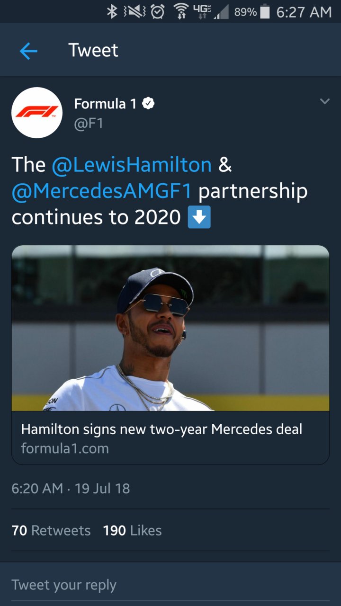The height and width of the screenshot is (606, 341).
Task: View the 190 Likes list
Action: coord(132,531)
